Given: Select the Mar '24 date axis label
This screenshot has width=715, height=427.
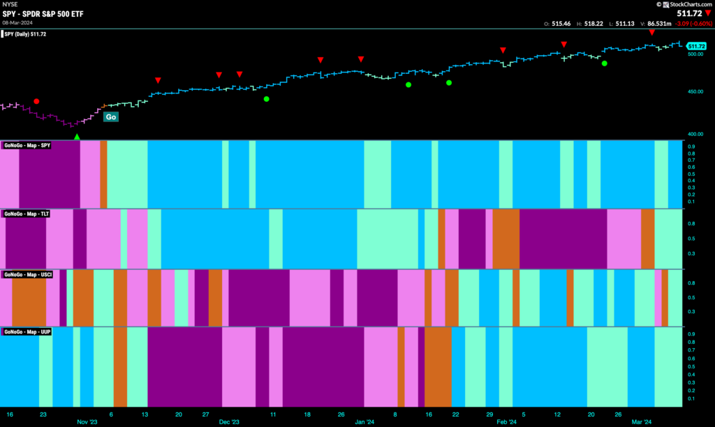Looking at the screenshot, I should click(642, 422).
